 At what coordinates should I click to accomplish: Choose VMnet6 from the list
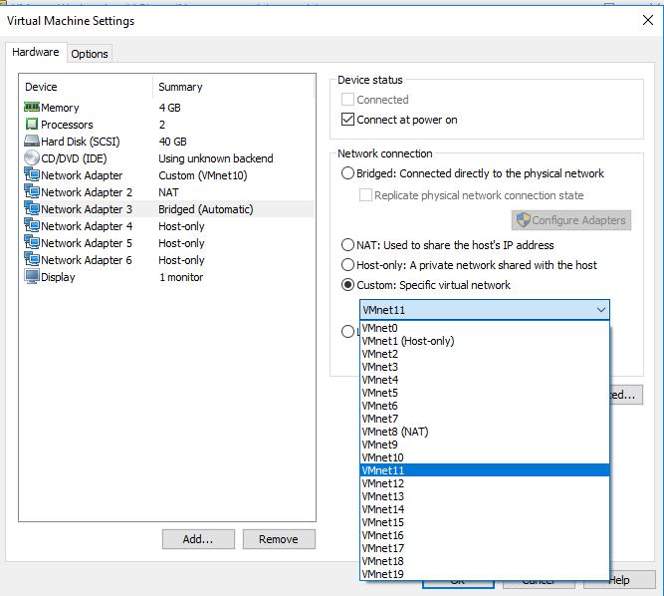[x=485, y=406]
